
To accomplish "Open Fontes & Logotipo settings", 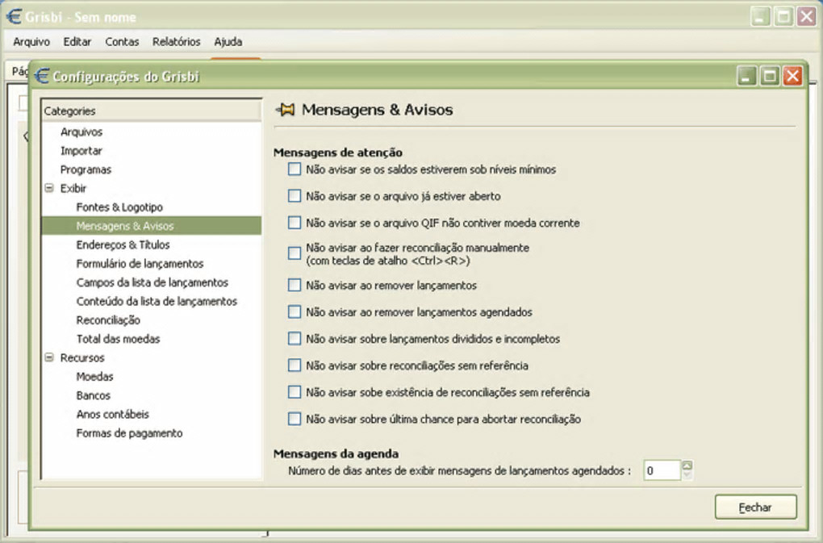I will 119,207.
